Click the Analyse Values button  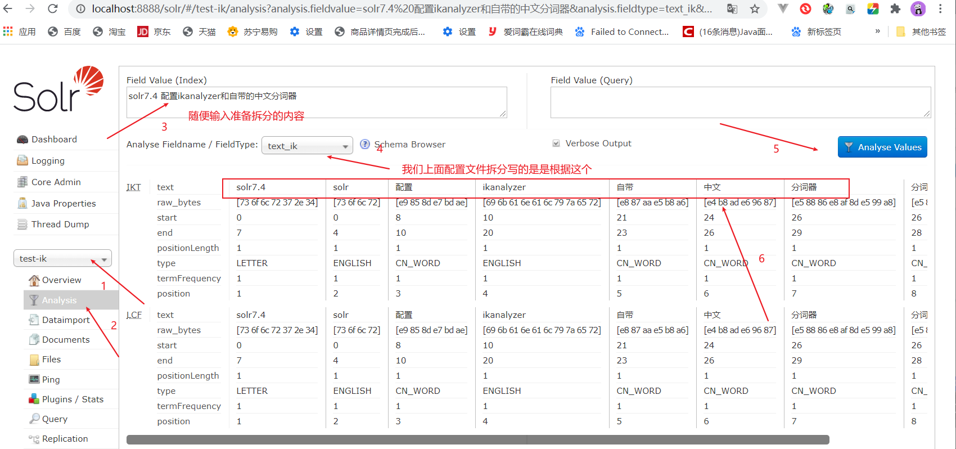[882, 147]
